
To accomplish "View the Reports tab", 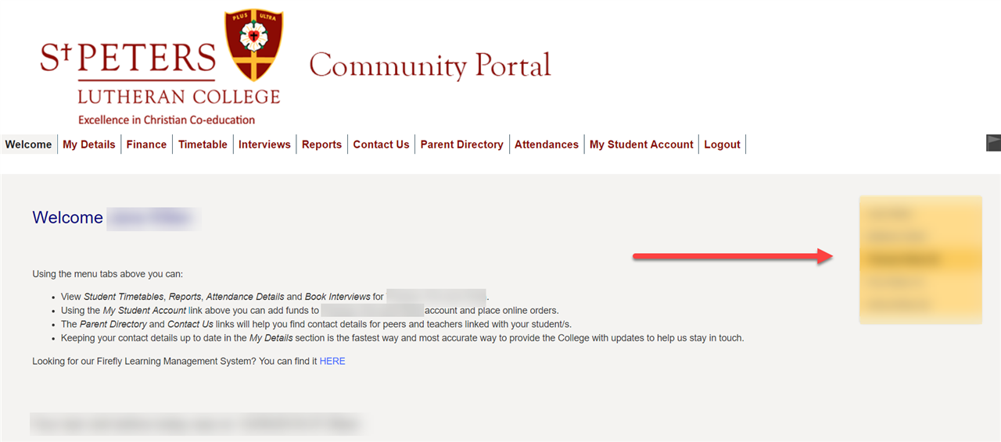I will point(321,144).
